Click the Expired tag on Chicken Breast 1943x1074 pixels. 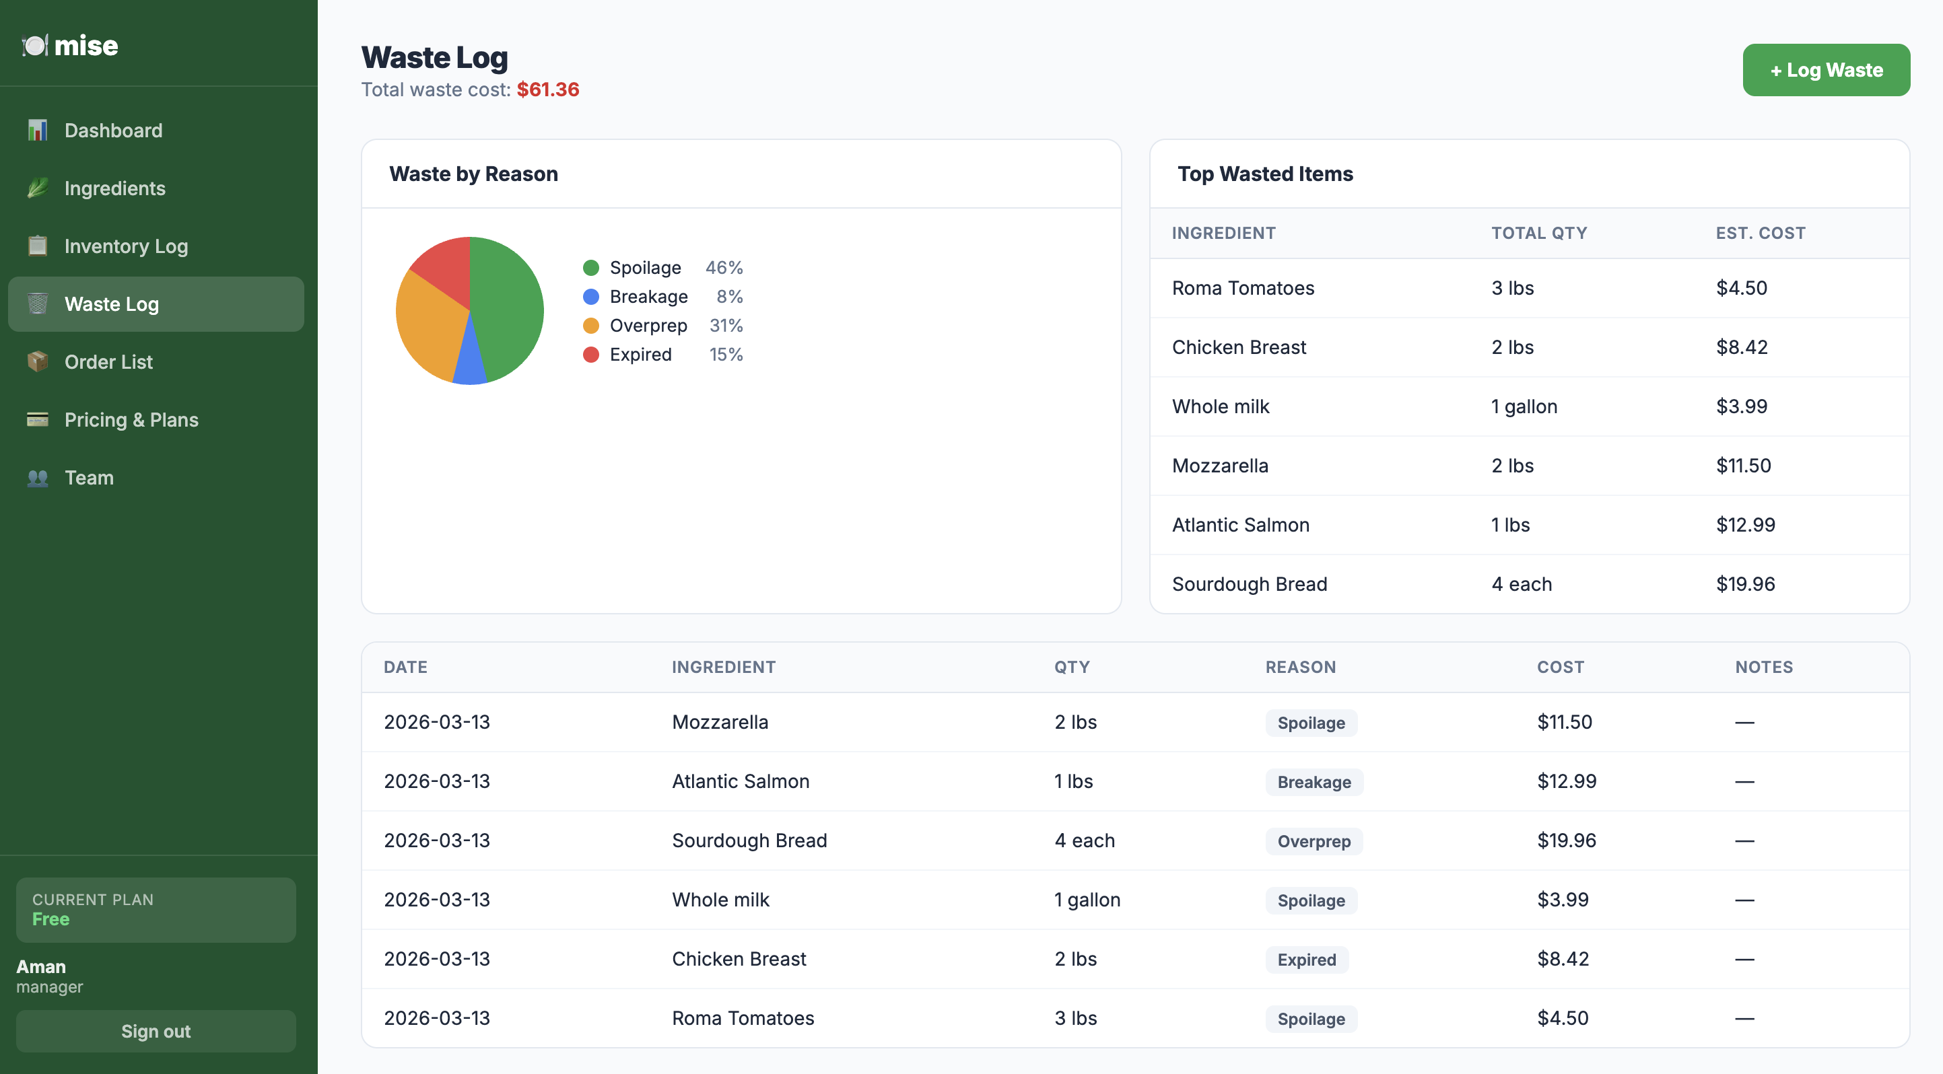click(1305, 960)
